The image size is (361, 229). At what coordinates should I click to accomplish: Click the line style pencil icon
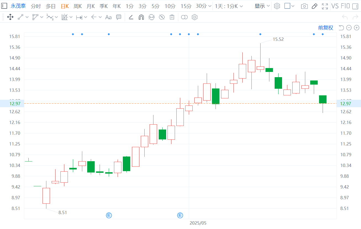pyautogui.click(x=131, y=17)
